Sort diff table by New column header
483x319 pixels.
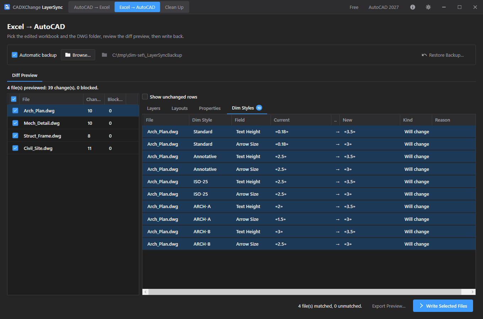(370, 120)
